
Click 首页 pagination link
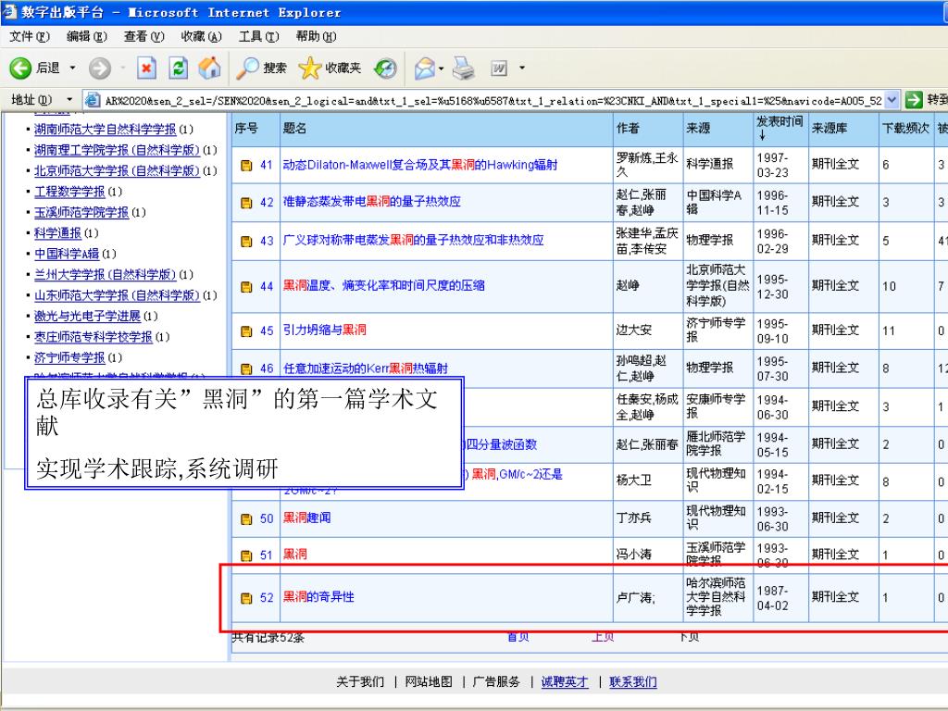[518, 636]
